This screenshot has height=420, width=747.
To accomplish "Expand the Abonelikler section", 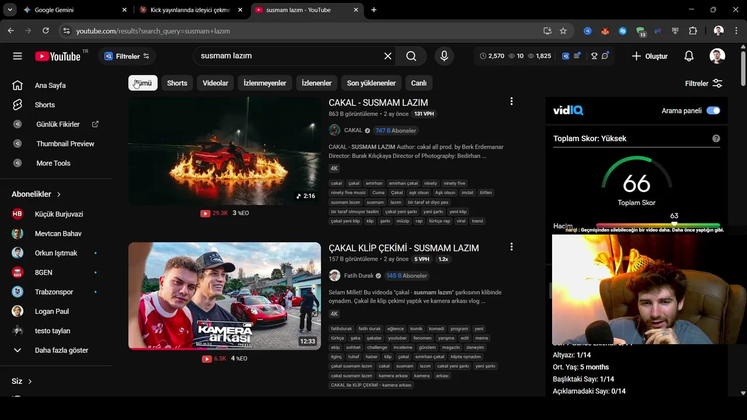I will pos(37,194).
